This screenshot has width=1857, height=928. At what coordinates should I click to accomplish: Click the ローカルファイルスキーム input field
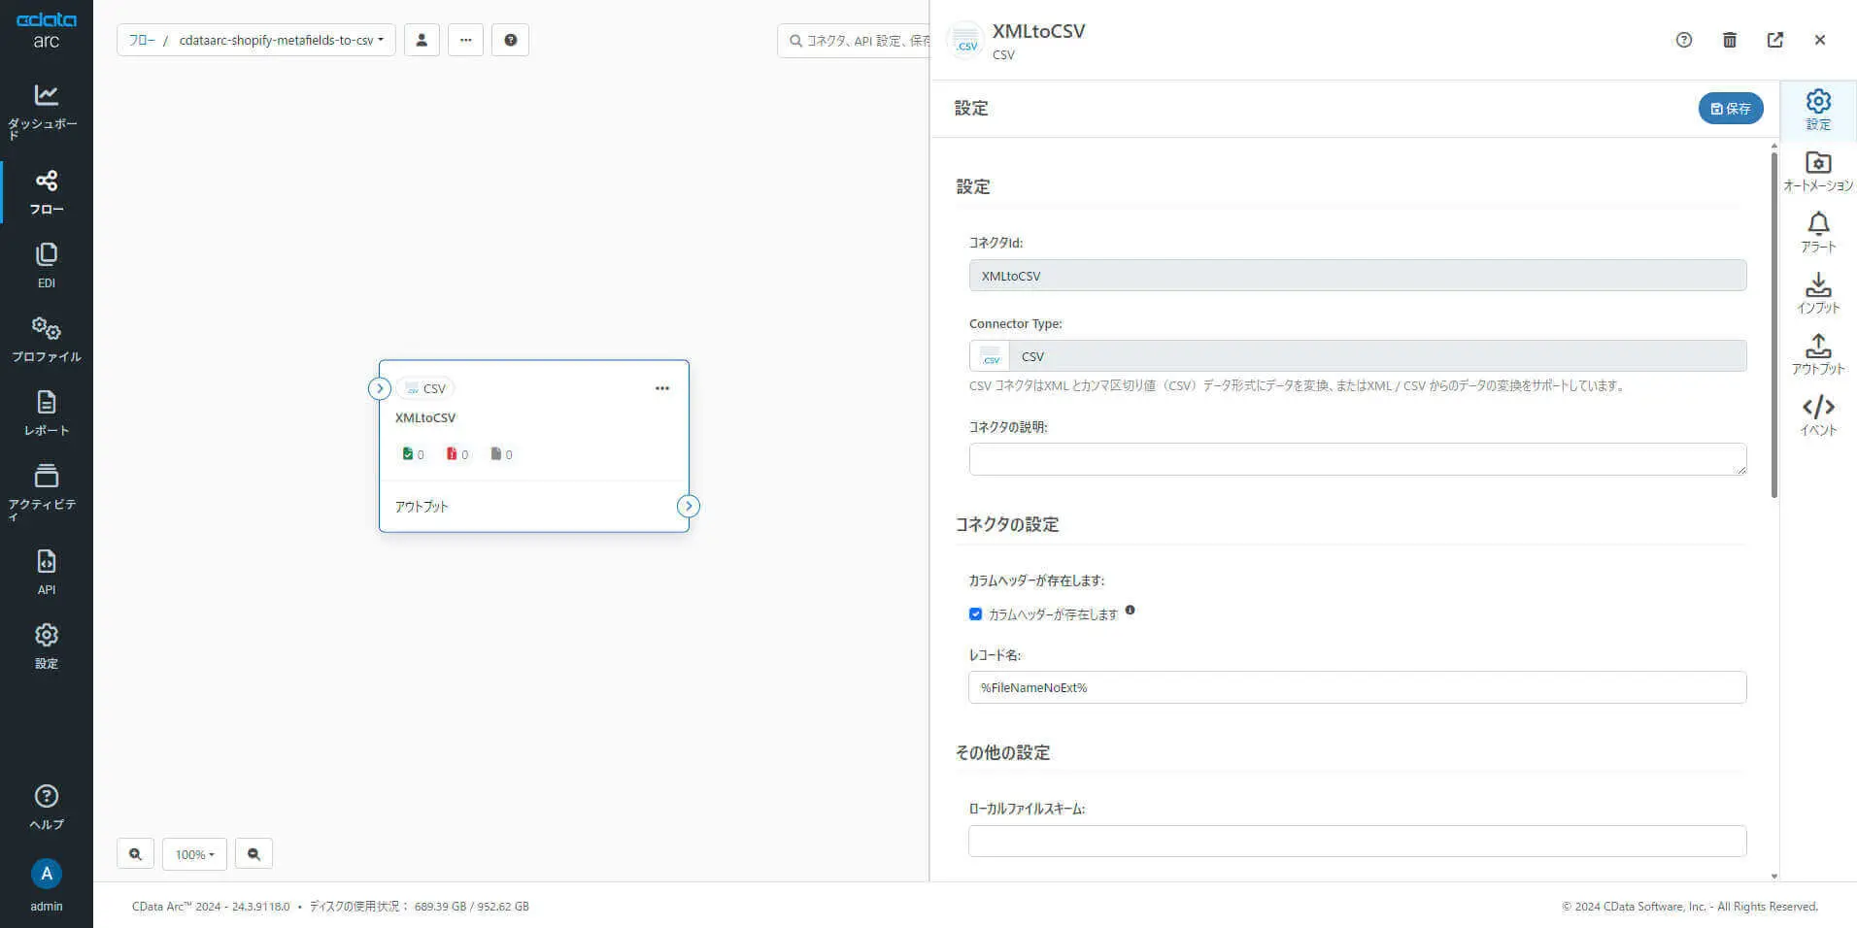click(x=1358, y=842)
